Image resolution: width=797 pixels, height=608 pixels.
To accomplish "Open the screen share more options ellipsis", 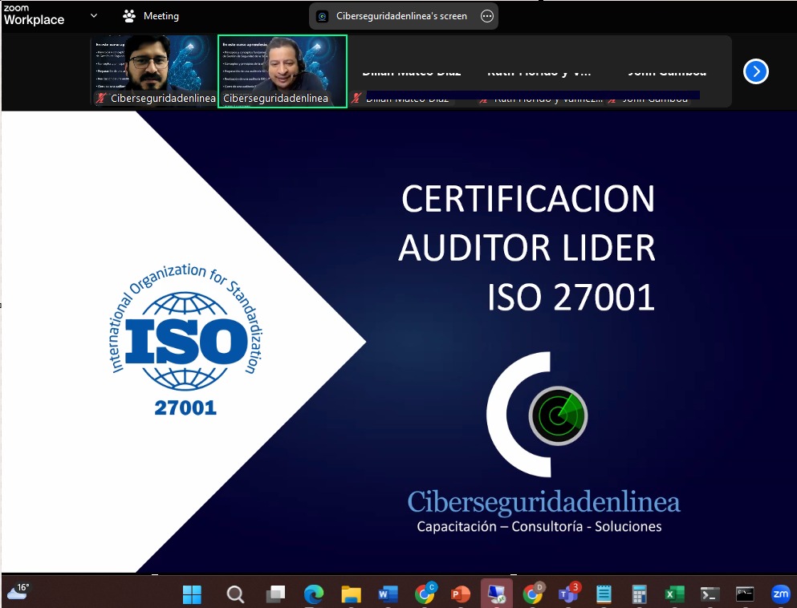I will (487, 16).
